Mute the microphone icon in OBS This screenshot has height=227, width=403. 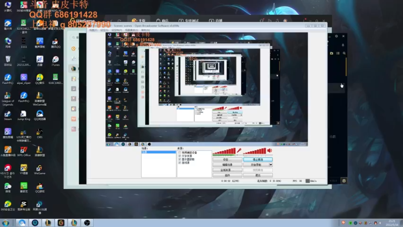click(x=239, y=150)
